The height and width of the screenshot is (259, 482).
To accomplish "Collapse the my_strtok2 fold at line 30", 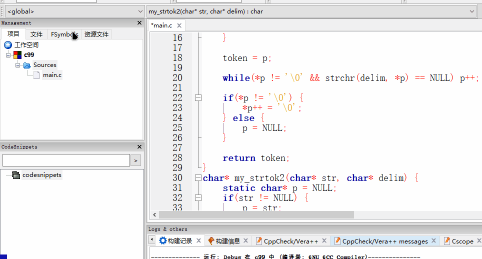I will click(x=198, y=178).
